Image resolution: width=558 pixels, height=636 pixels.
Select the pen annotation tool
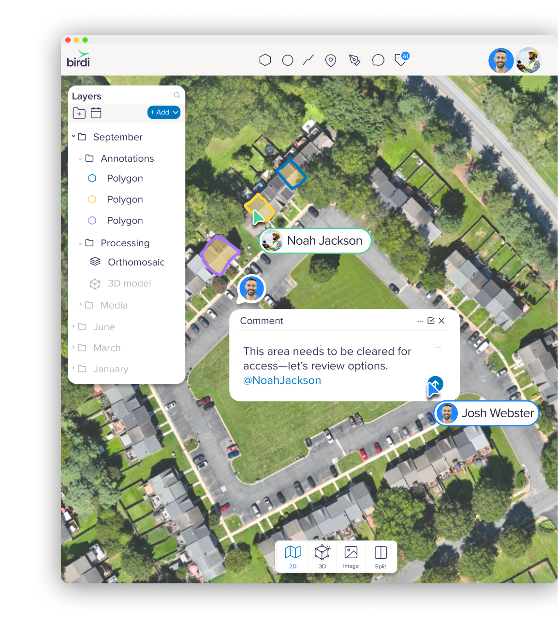(x=354, y=60)
